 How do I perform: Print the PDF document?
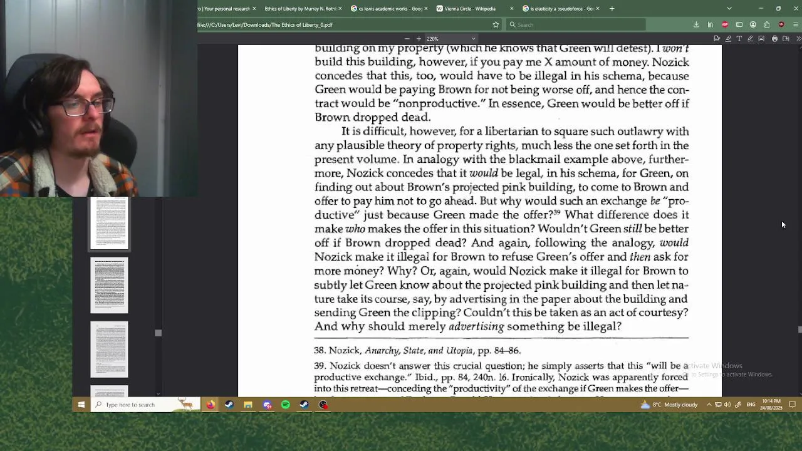(774, 39)
